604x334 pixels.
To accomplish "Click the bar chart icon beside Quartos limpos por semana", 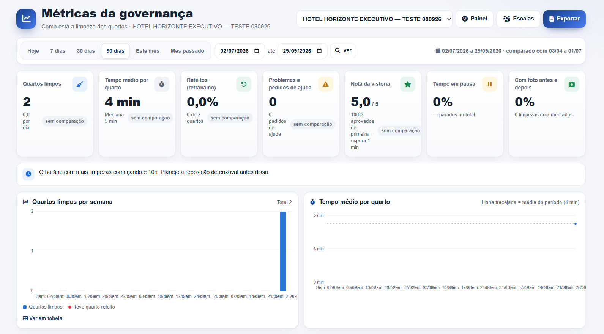I will pyautogui.click(x=25, y=202).
